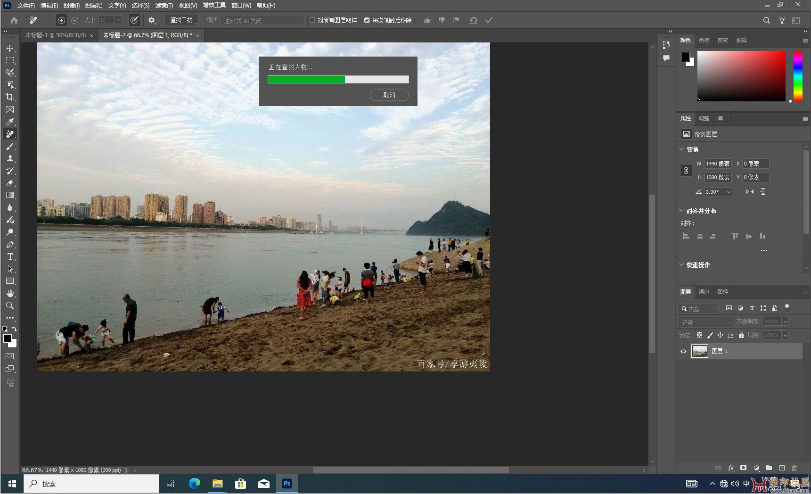This screenshot has height=494, width=811.
Task: Select the Eyedropper tool
Action: click(10, 122)
